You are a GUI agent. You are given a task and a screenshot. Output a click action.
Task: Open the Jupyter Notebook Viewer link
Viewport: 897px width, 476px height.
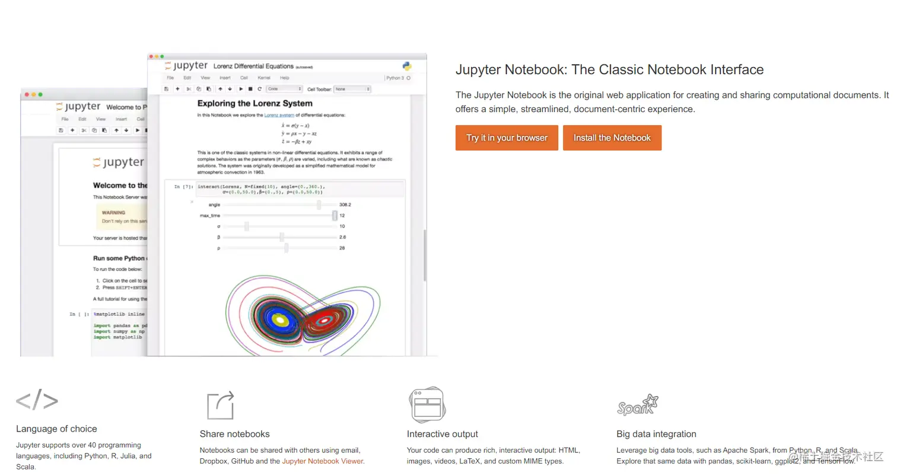click(x=323, y=461)
